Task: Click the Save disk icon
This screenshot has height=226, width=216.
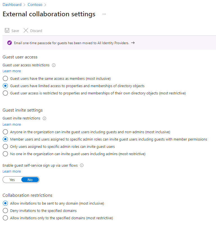Action: click(x=7, y=31)
